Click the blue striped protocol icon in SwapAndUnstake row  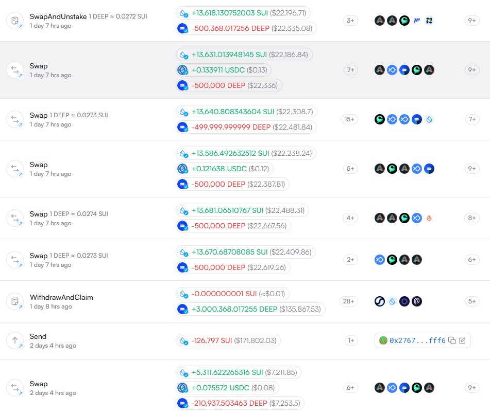[x=417, y=21]
